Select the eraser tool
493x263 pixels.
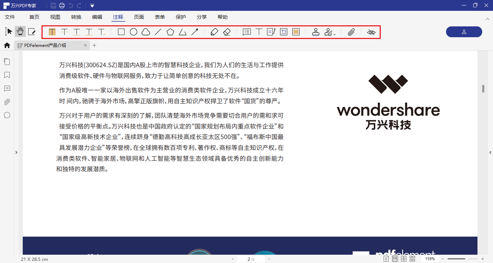(226, 32)
